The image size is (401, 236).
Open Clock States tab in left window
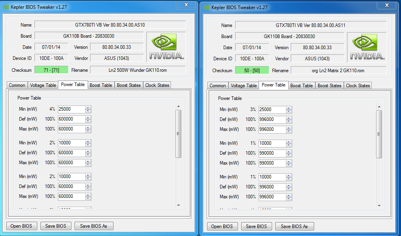157,85
